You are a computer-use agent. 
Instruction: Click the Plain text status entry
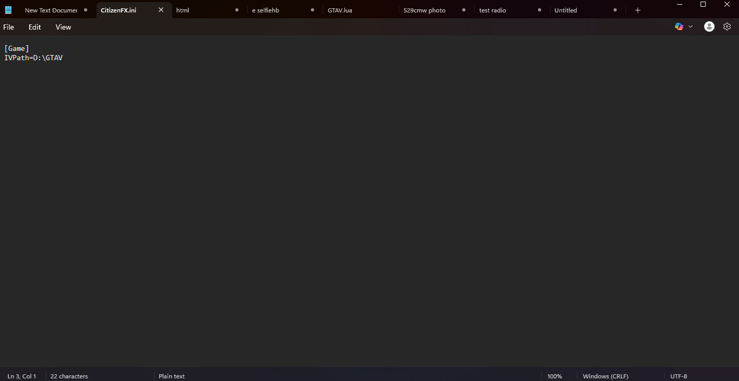pos(172,376)
